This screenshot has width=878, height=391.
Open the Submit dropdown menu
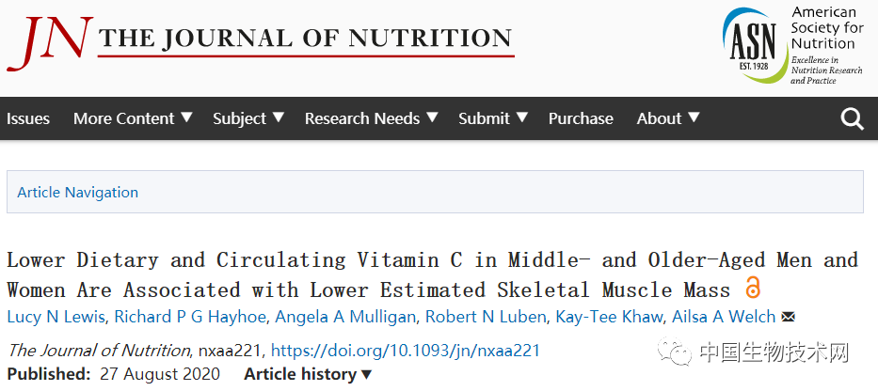pos(493,118)
